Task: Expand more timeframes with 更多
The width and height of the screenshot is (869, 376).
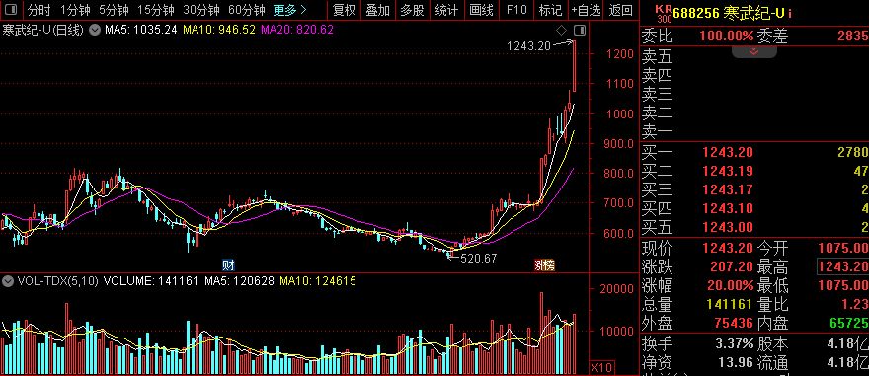Action: click(289, 10)
